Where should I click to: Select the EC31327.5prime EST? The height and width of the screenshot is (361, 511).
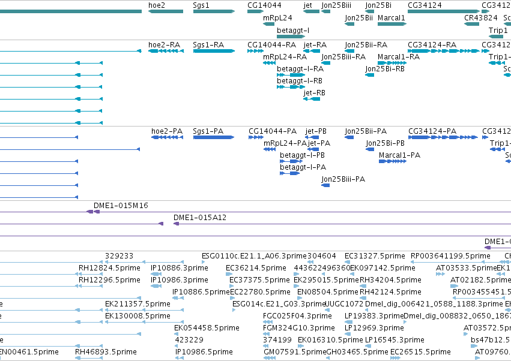pos(348,261)
